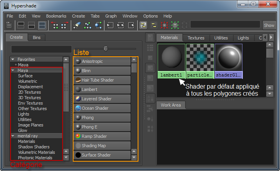Image resolution: width=280 pixels, height=171 pixels.
Task: Collapse the Favorites category
Action: [13, 59]
